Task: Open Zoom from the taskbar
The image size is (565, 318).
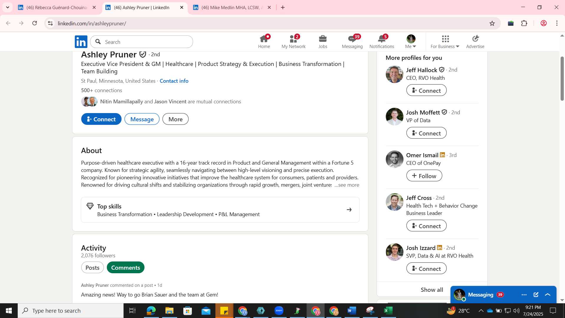Action: click(279, 311)
